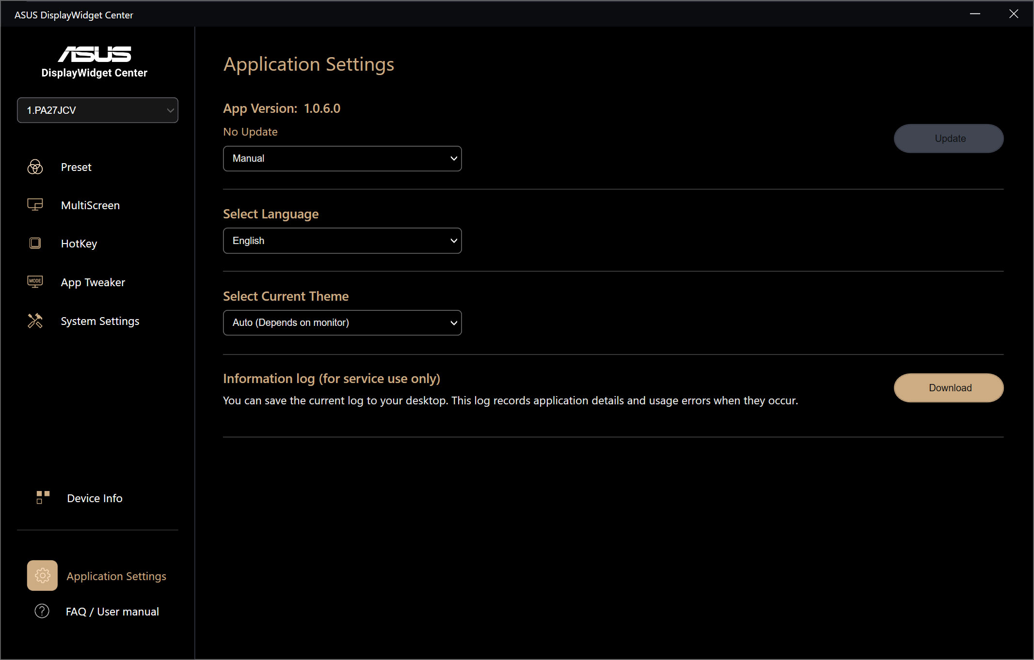Click the Application Settings gear icon
Image resolution: width=1034 pixels, height=660 pixels.
coord(42,575)
